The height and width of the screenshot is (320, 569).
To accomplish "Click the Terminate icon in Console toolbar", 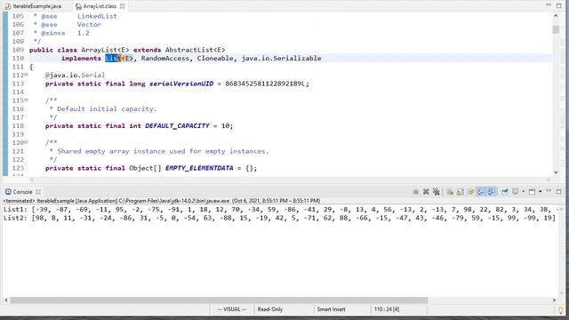I will click(x=416, y=192).
